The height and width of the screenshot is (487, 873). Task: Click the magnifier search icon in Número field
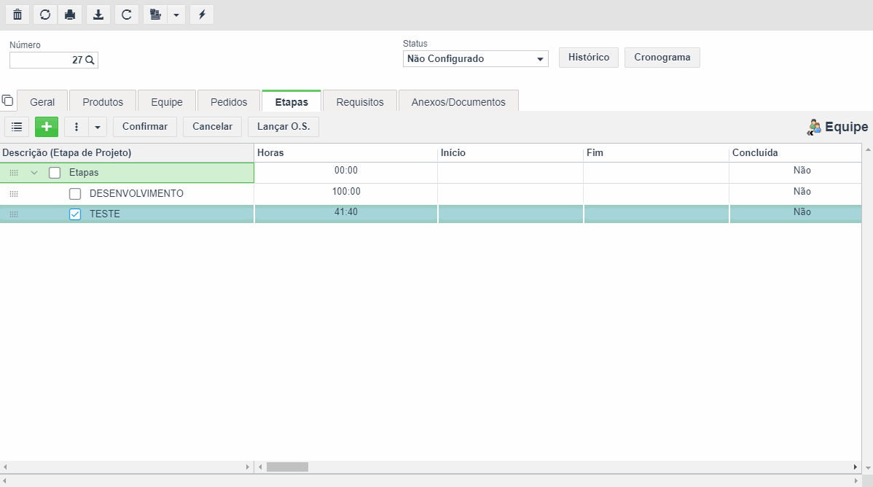(90, 60)
